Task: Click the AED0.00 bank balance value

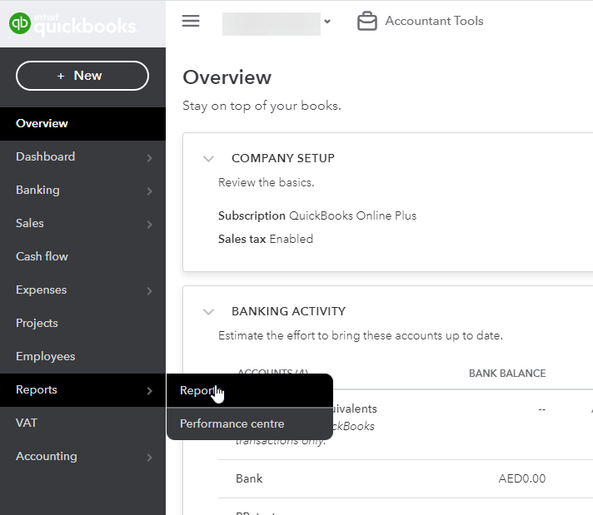Action: 522,478
